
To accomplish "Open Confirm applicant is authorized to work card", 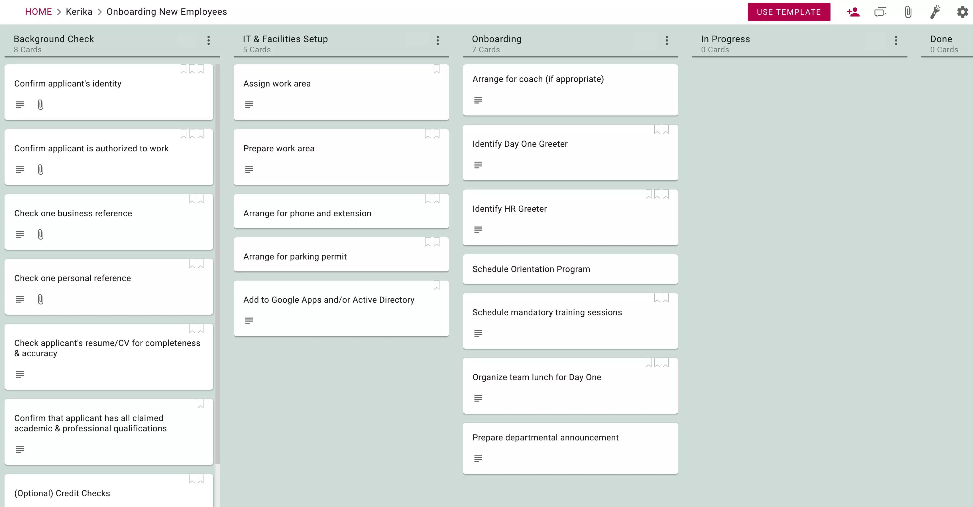I will 109,157.
